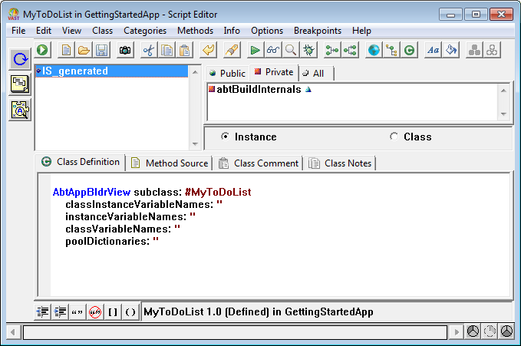Click the green run arrow toolbar icon
The width and height of the screenshot is (521, 346).
(x=256, y=50)
